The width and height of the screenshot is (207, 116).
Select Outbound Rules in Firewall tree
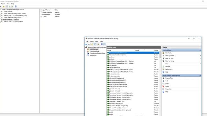(x=94, y=51)
